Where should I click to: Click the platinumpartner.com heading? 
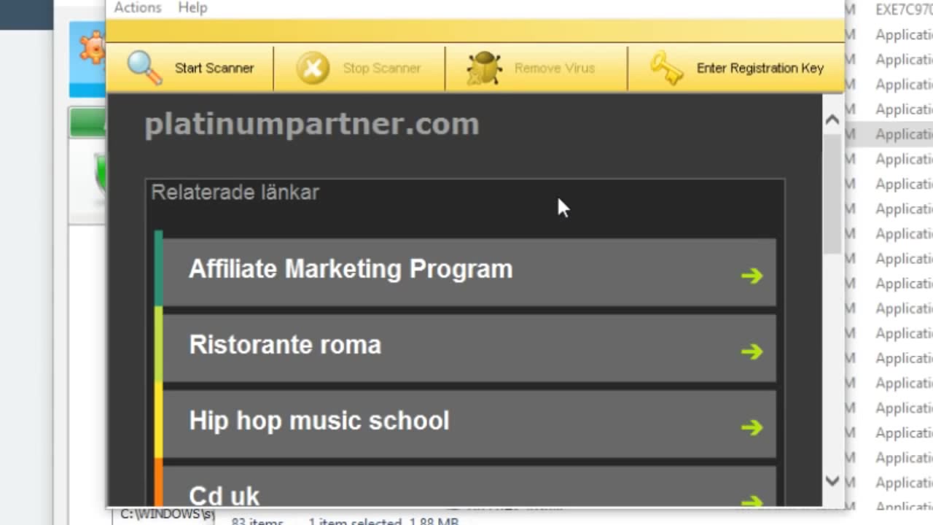311,124
